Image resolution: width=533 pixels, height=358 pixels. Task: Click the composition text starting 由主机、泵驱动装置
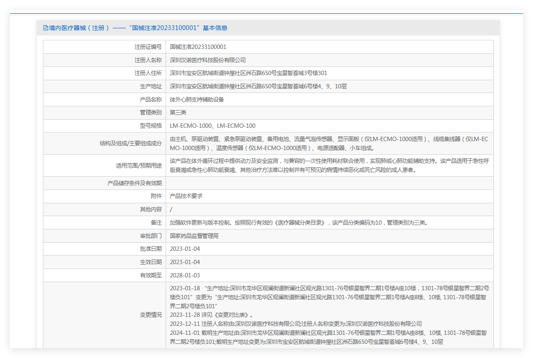[329, 144]
